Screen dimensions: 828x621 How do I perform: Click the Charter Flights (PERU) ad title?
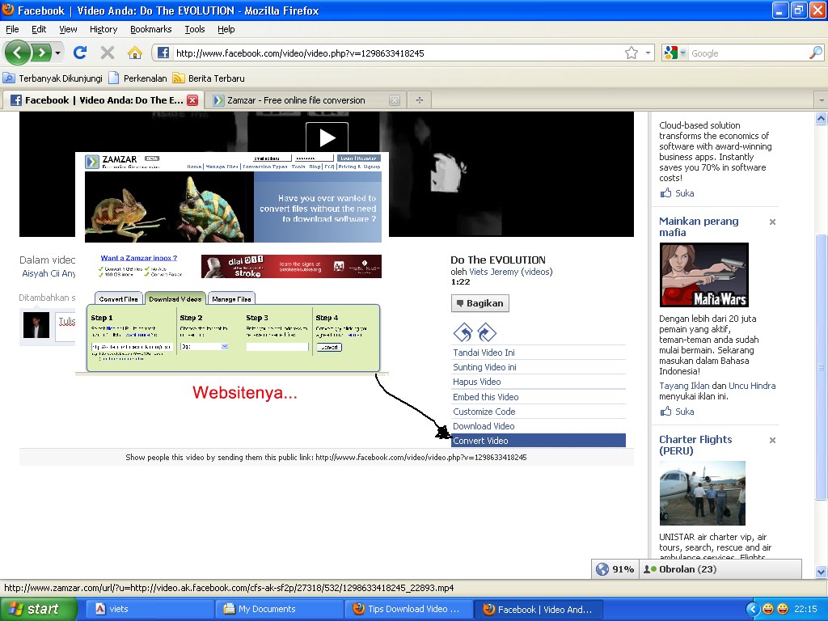pos(695,445)
